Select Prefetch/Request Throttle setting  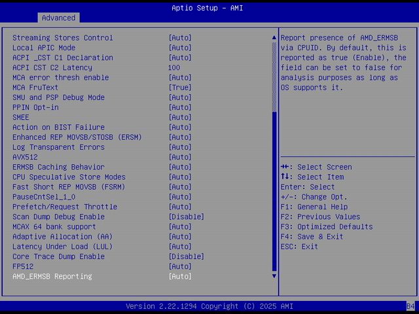pos(65,207)
